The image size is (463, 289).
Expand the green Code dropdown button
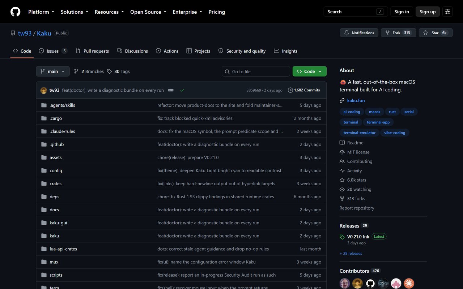pos(310,72)
